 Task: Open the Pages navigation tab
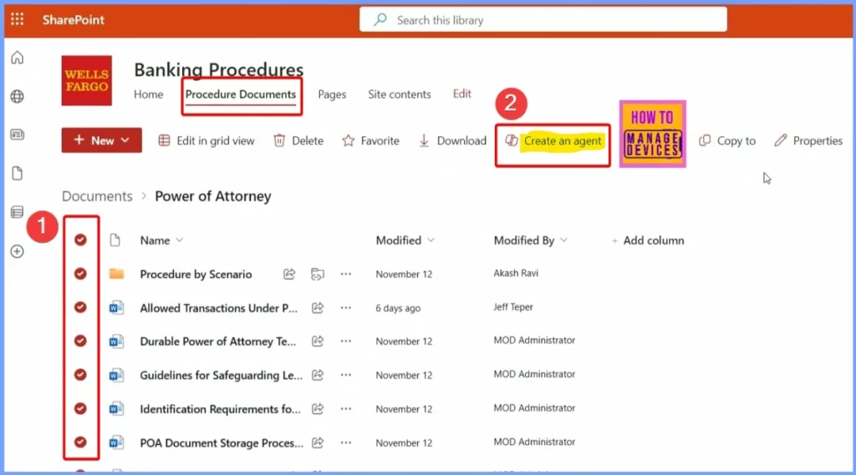click(x=332, y=94)
